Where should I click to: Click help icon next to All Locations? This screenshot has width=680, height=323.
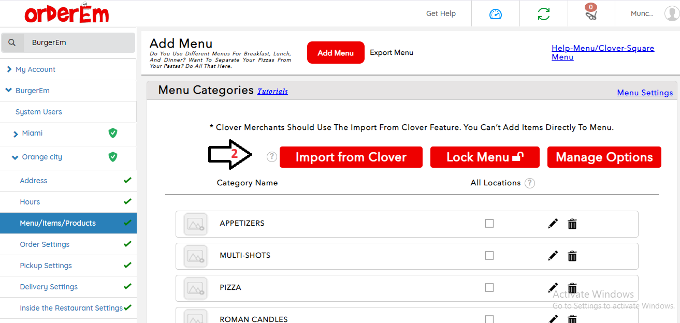coord(529,183)
